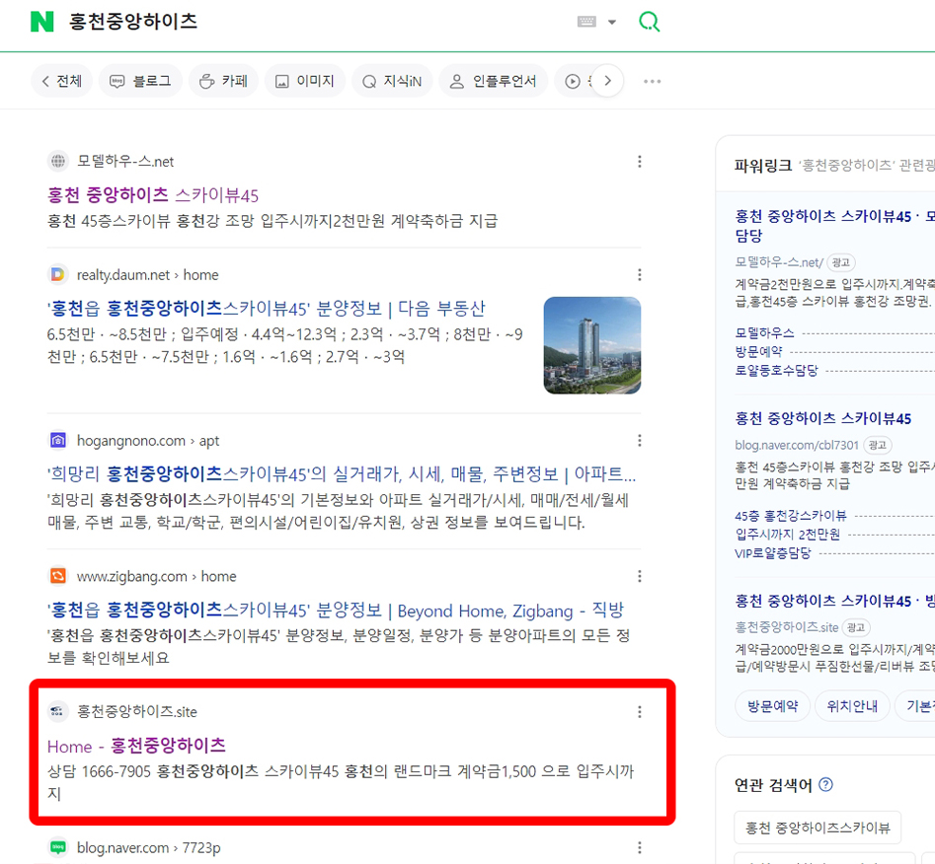935x864 pixels.
Task: Open the hogangnono 실거래가 시세 result link
Action: coord(342,474)
